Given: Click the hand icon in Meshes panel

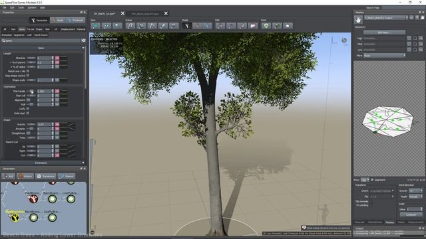Looking at the screenshot, I should 358,20.
